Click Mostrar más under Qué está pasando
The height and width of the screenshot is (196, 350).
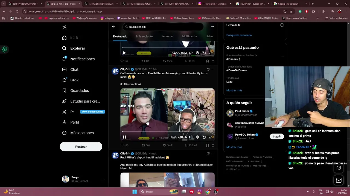[234, 90]
